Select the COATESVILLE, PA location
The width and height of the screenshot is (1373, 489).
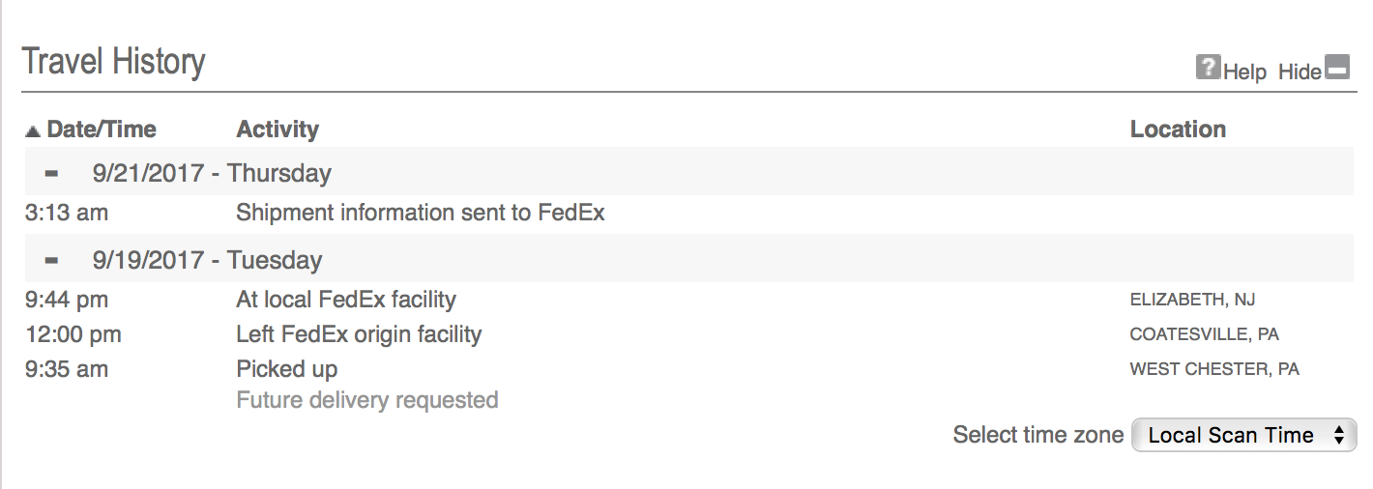click(x=1204, y=334)
